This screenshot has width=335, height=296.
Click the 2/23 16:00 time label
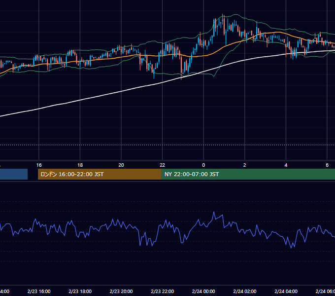(x=39, y=291)
